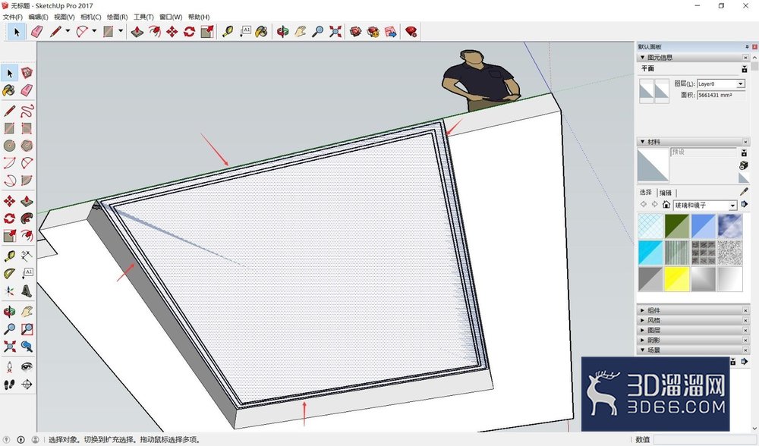The height and width of the screenshot is (446, 759).
Task: Select the Axes tool in left toolbar
Action: pos(10,291)
